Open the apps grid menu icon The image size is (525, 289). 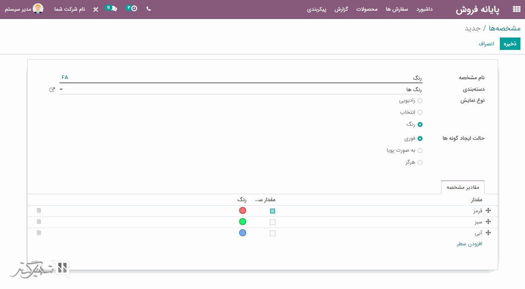coord(516,9)
